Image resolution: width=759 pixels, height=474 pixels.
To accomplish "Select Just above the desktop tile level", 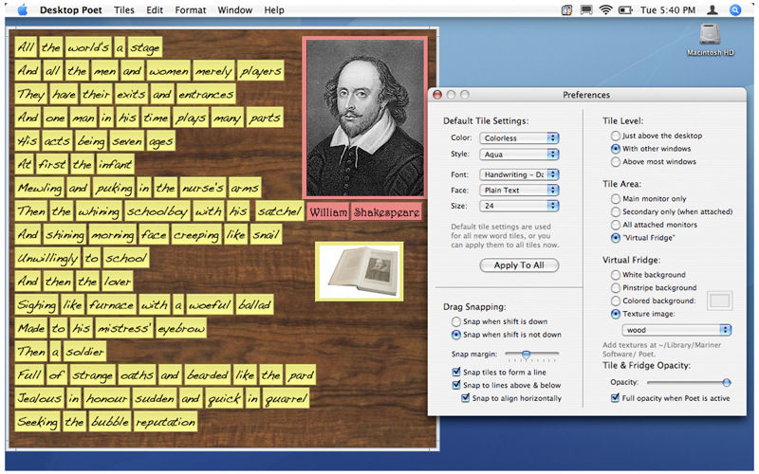I will 657,136.
